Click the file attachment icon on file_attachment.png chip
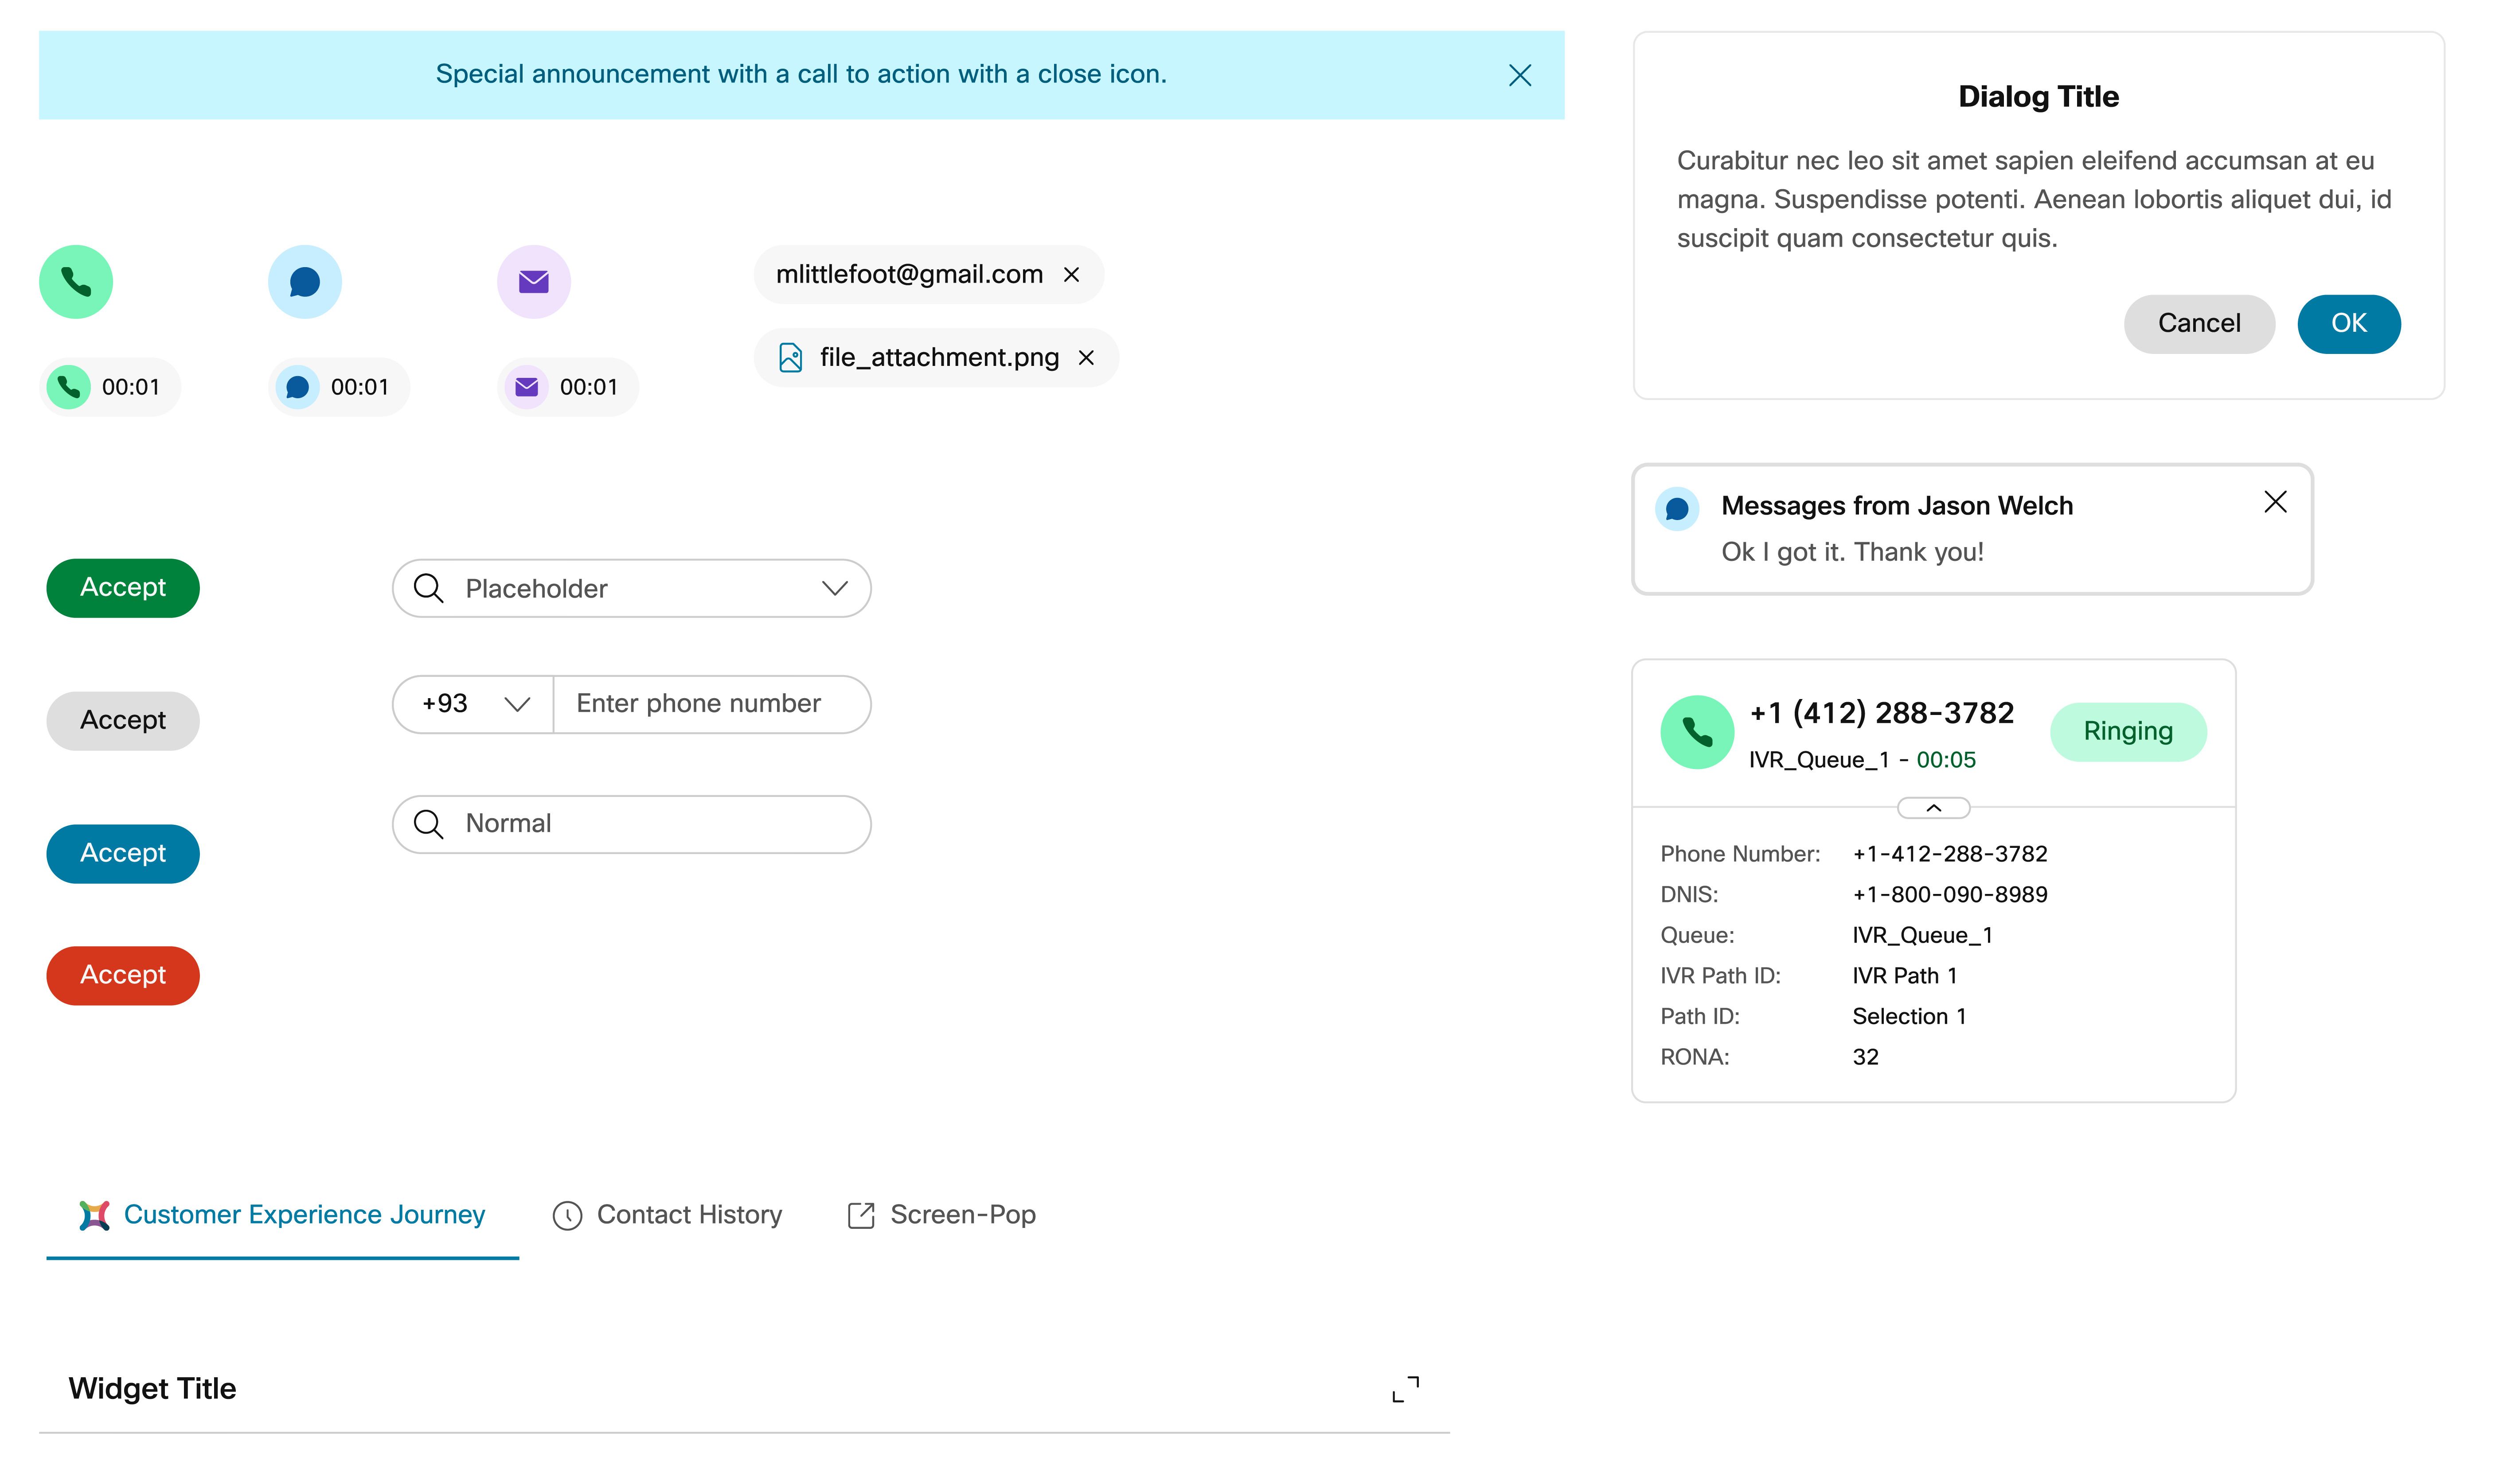Screen dimensions: 2511x1484 (x=790, y=357)
